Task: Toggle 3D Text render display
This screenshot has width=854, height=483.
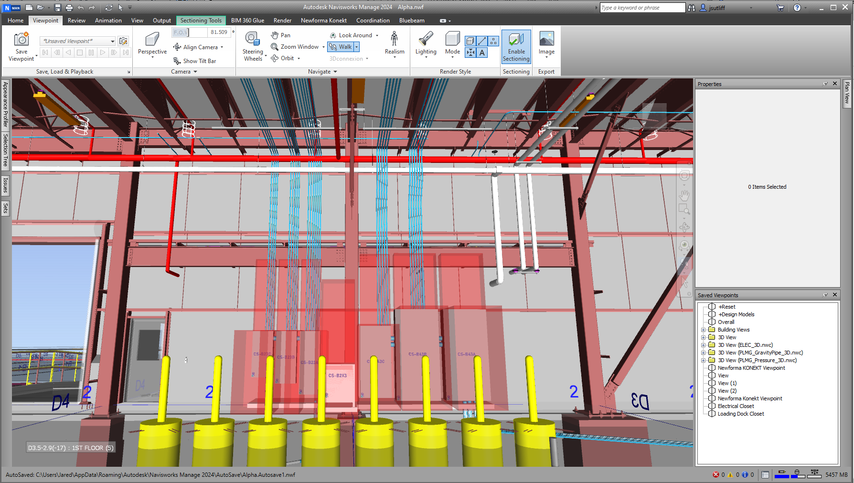Action: click(x=482, y=53)
